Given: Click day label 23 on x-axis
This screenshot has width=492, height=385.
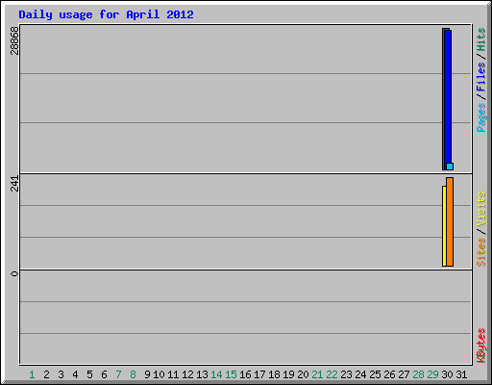Looking at the screenshot, I should coord(346,374).
